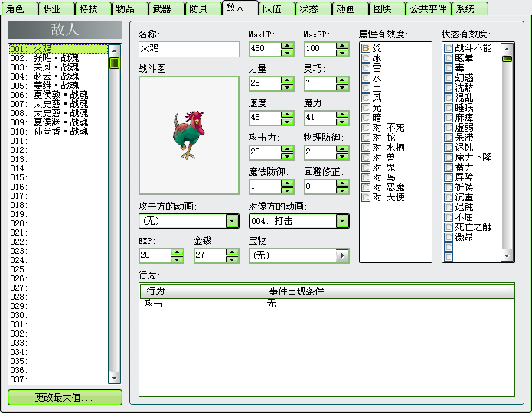Open the 角色 tab
The height and width of the screenshot is (413, 532).
(19, 8)
